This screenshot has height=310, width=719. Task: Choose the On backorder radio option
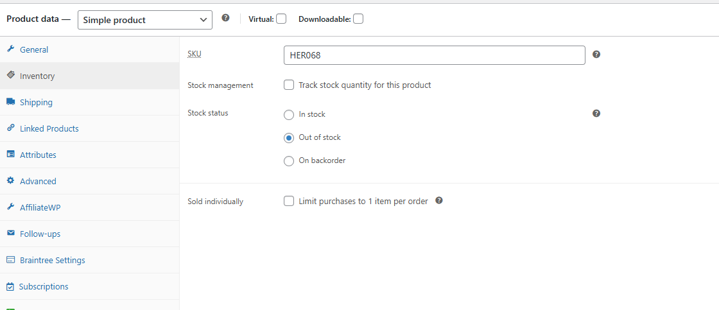(288, 161)
